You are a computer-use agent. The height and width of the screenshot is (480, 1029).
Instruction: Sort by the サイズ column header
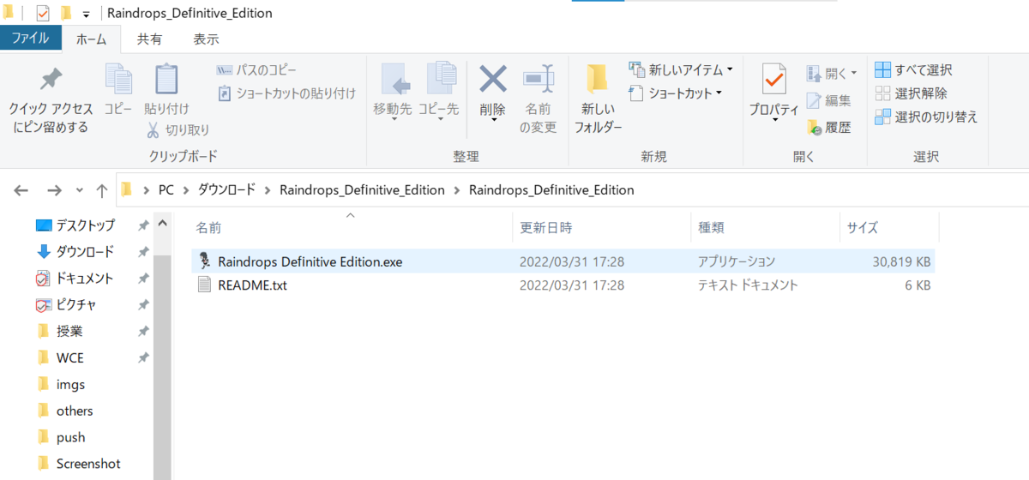862,228
